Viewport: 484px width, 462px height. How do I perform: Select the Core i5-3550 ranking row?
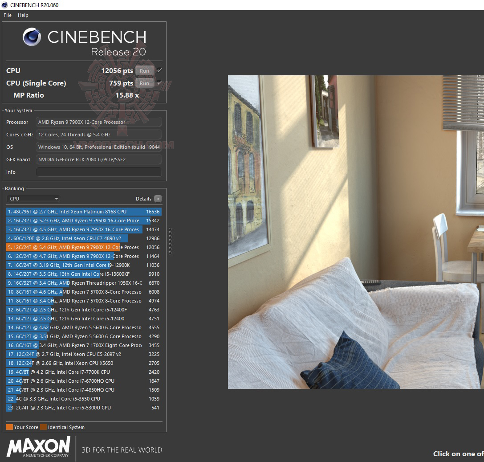(84, 399)
